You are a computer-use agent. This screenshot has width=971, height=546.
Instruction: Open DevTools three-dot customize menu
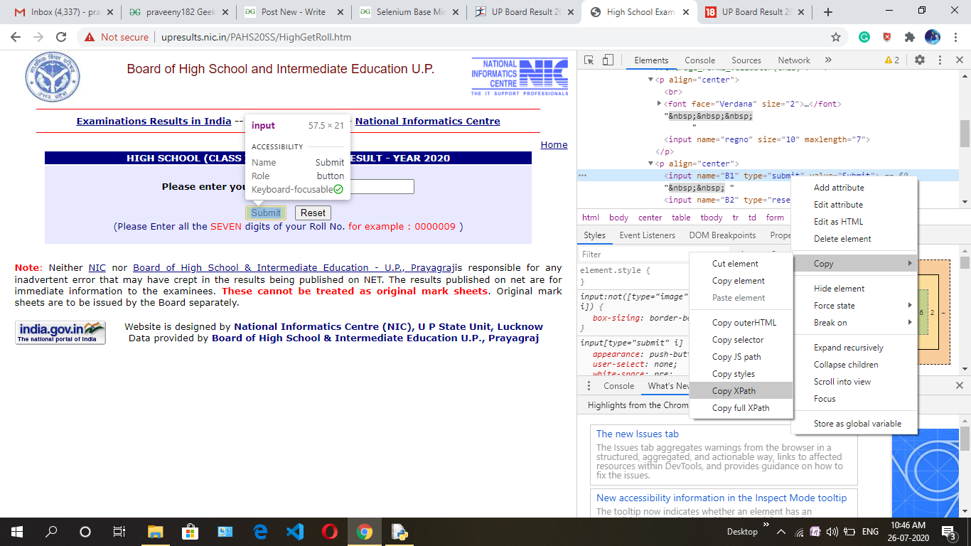click(940, 60)
